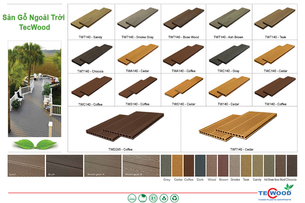Select the TWT140 - Smoke Gray board
305x203 pixels.
point(138,19)
